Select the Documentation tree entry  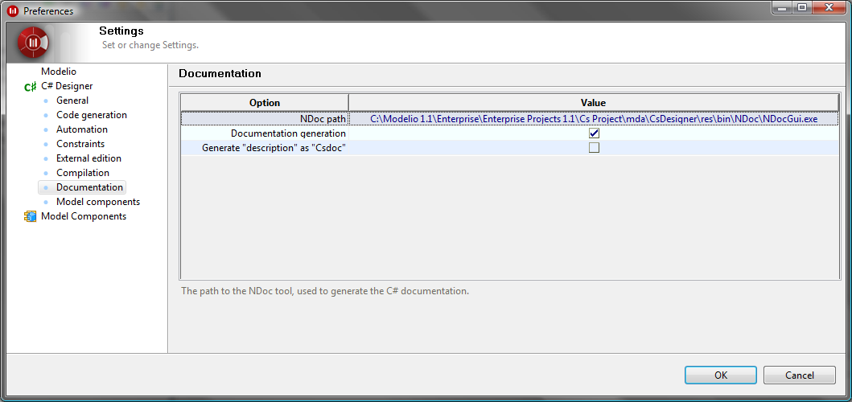[89, 187]
